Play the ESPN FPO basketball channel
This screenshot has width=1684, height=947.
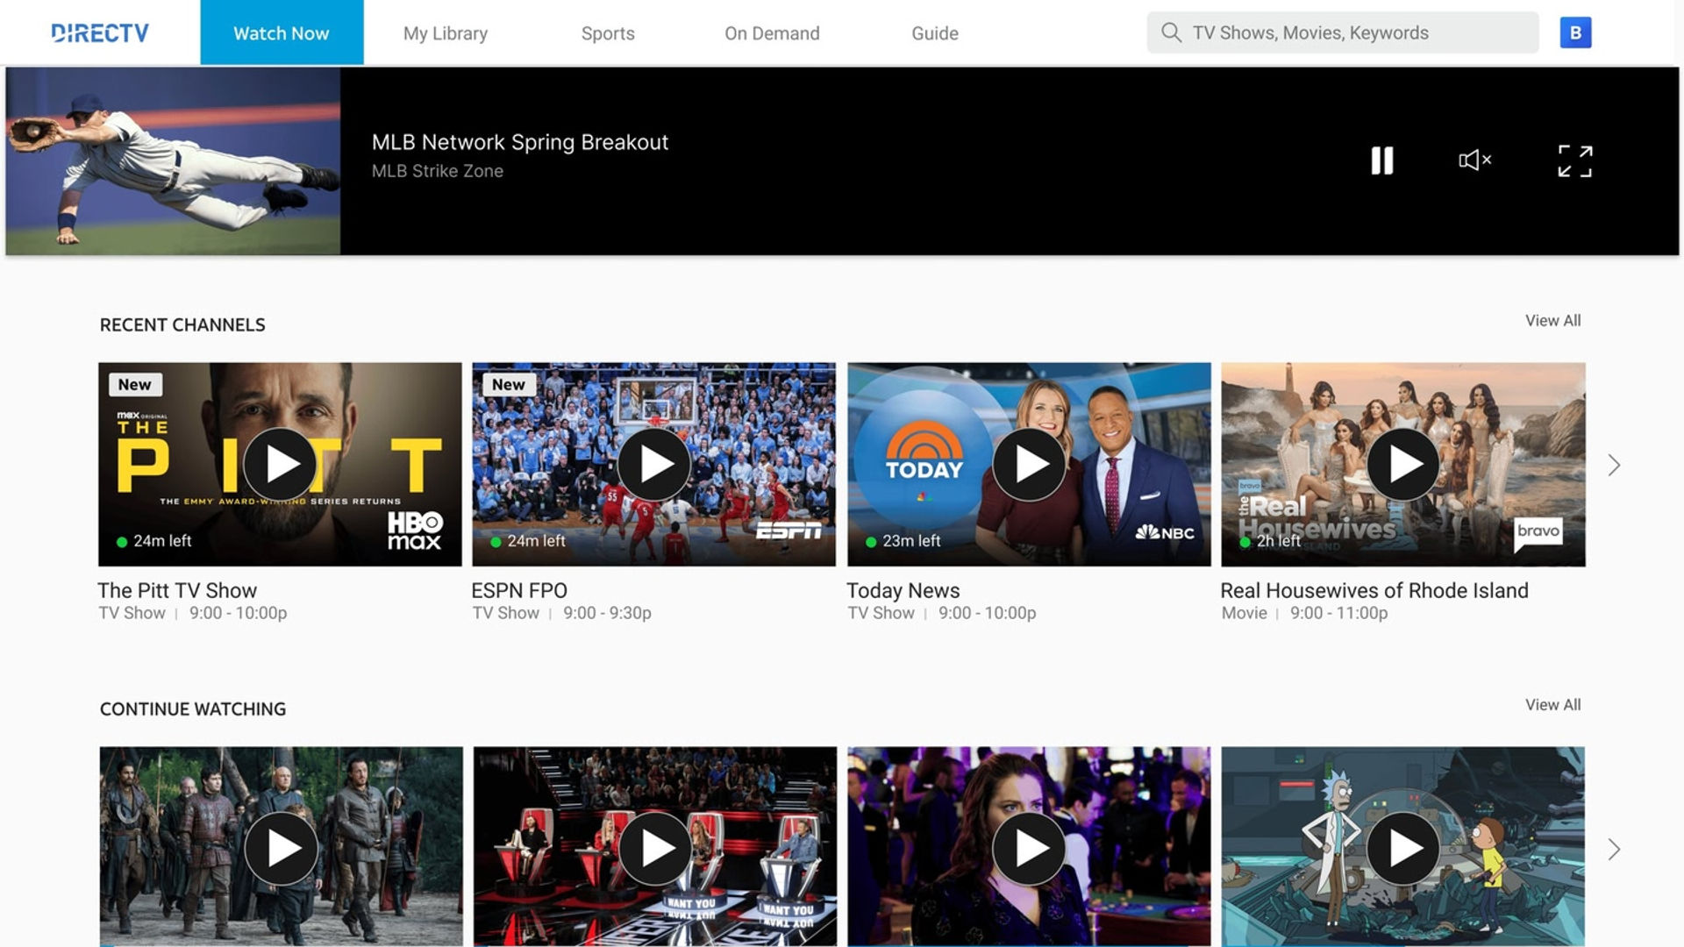tap(654, 464)
